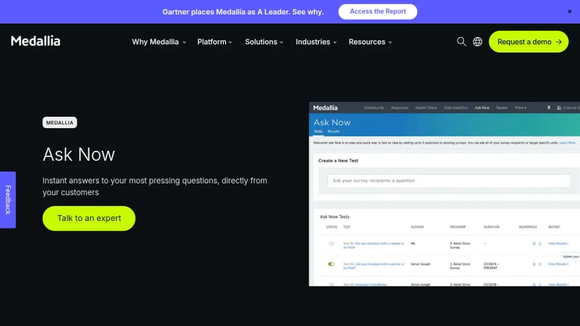Toggle status switch for Test 32 row
This screenshot has width=580, height=326.
pyautogui.click(x=331, y=243)
